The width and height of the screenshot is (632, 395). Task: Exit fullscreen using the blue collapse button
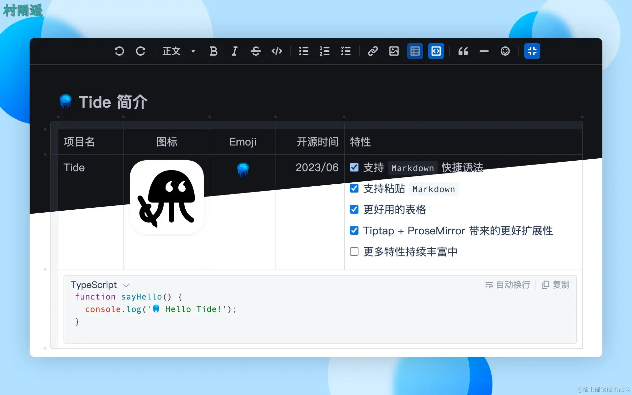pyautogui.click(x=532, y=51)
